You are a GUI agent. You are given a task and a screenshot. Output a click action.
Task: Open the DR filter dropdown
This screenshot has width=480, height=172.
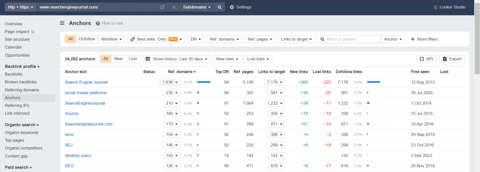(196, 39)
